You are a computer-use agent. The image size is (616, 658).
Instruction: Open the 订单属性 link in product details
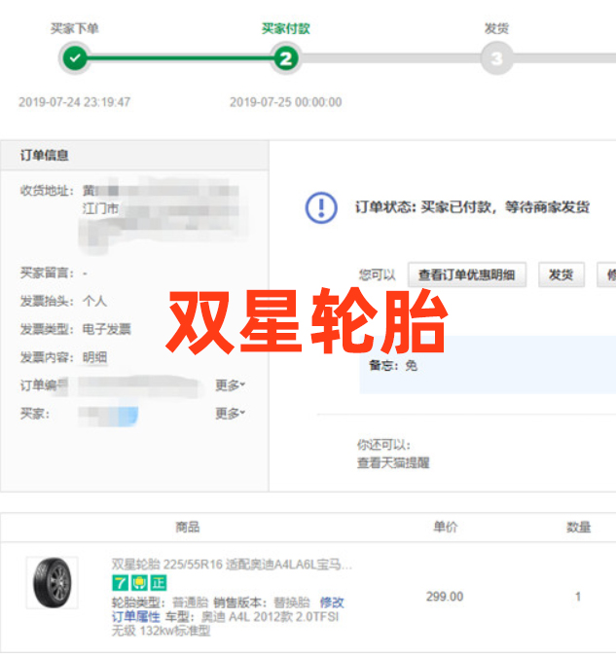(135, 617)
